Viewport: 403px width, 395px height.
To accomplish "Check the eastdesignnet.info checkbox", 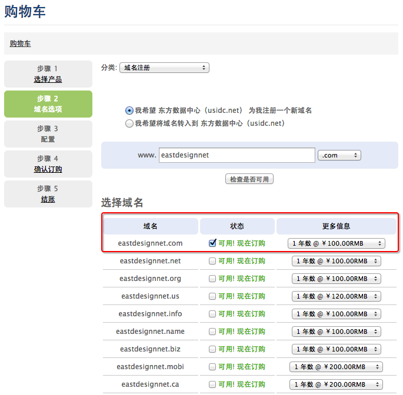I will point(212,314).
